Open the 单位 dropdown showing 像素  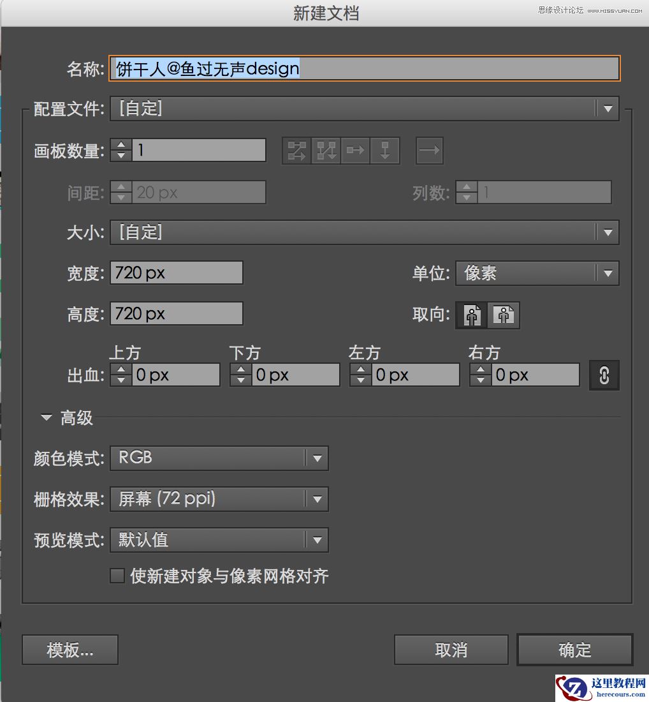(608, 273)
